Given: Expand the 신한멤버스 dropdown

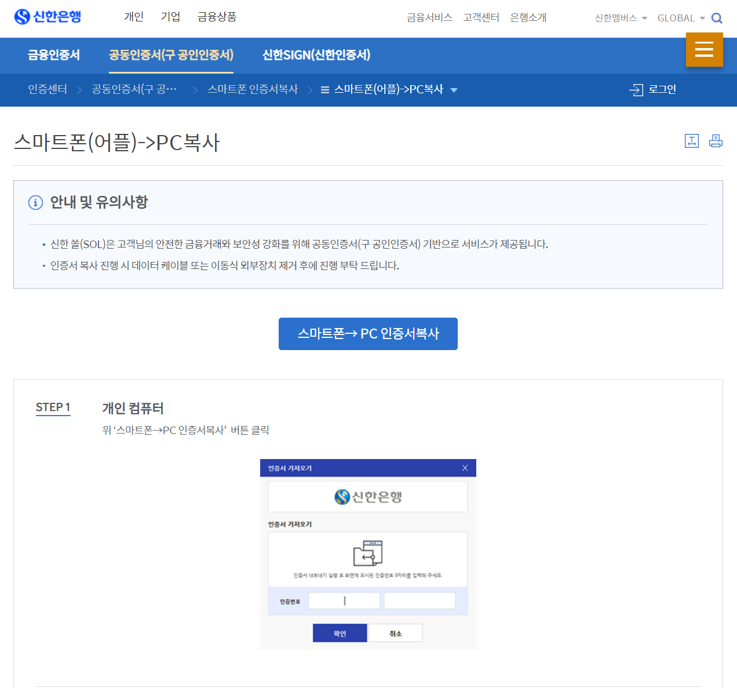Looking at the screenshot, I should 621,18.
